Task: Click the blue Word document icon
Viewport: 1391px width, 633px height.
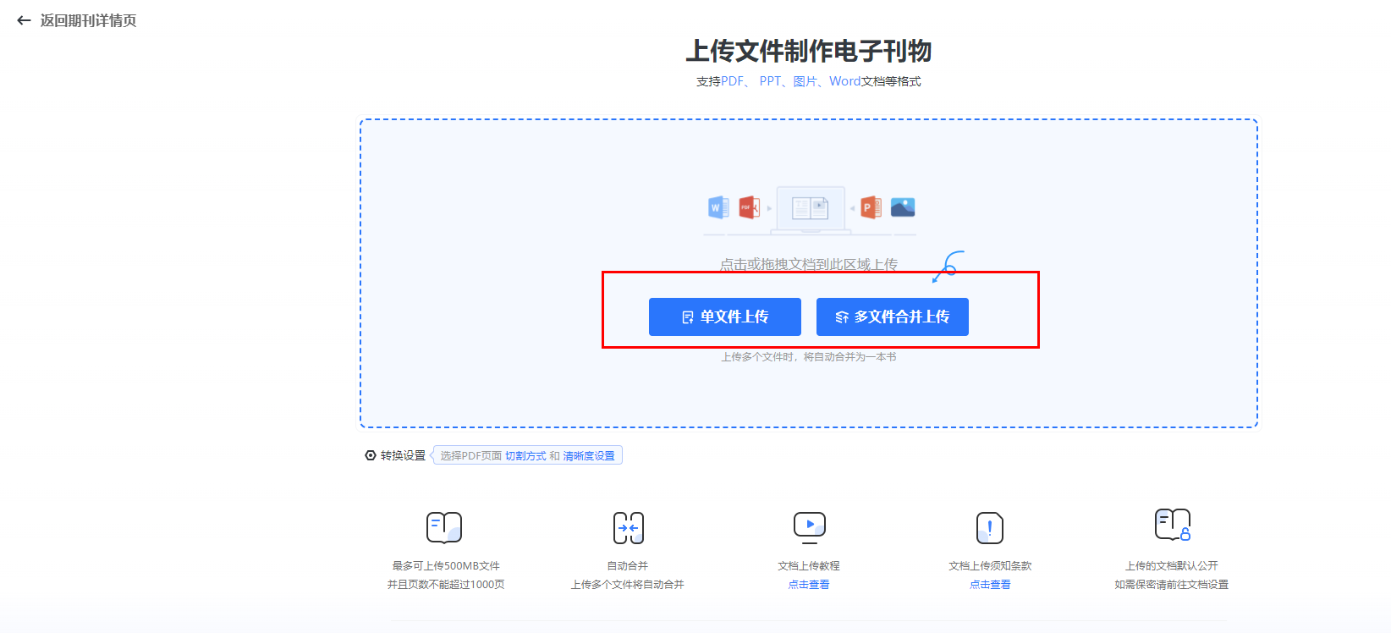Action: pyautogui.click(x=717, y=207)
